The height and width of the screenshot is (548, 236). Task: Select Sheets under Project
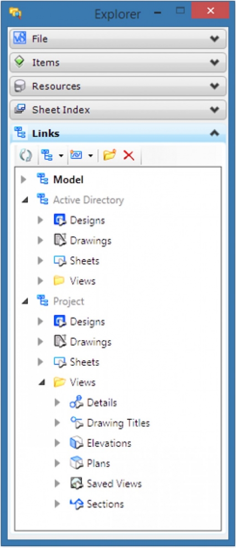point(84,362)
